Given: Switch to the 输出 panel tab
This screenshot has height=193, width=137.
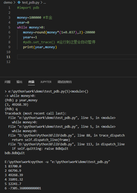Looking at the screenshot, I should click(x=19, y=82).
